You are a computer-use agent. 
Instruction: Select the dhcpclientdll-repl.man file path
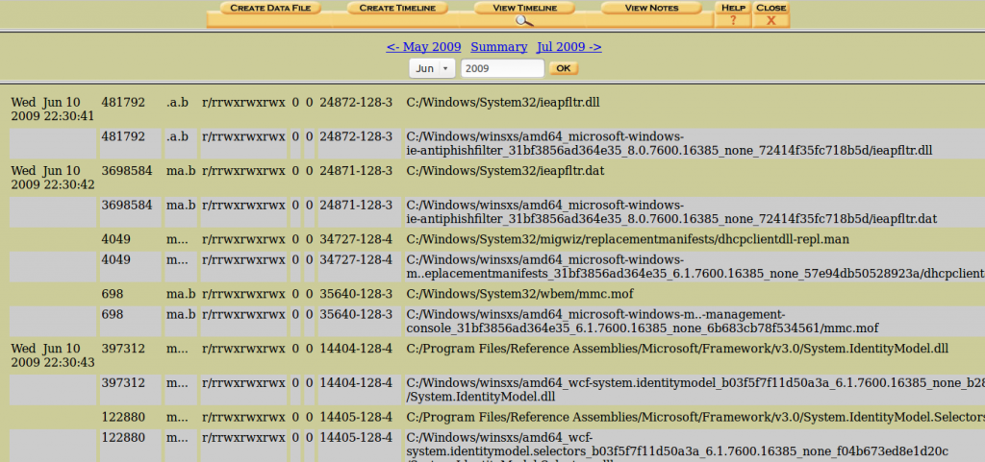tap(628, 238)
